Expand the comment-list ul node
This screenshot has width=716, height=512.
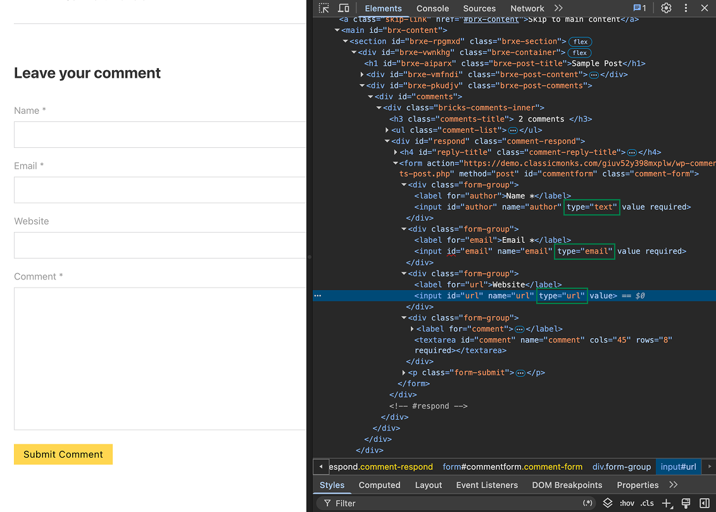387,130
